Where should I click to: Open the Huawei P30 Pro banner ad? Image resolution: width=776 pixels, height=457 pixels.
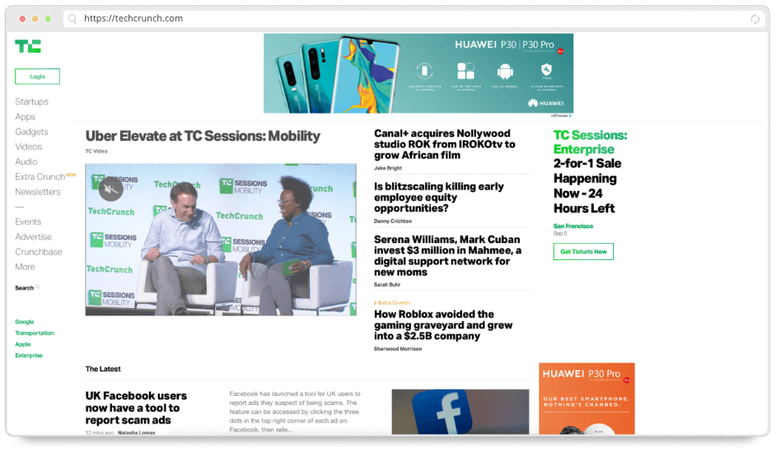(x=418, y=73)
